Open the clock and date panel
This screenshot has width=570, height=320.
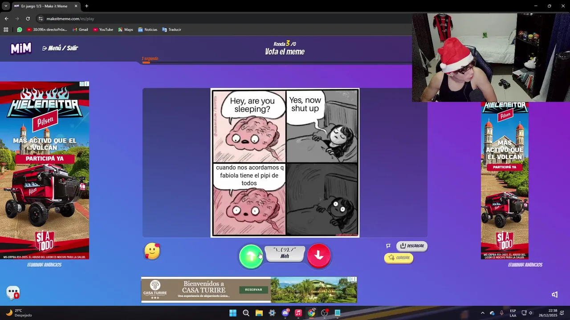point(548,313)
